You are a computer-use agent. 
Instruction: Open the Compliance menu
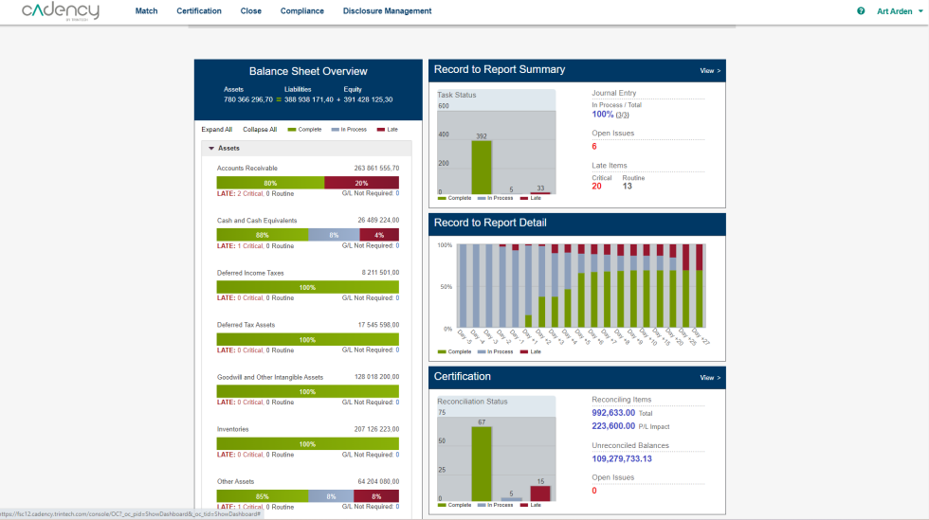click(301, 11)
